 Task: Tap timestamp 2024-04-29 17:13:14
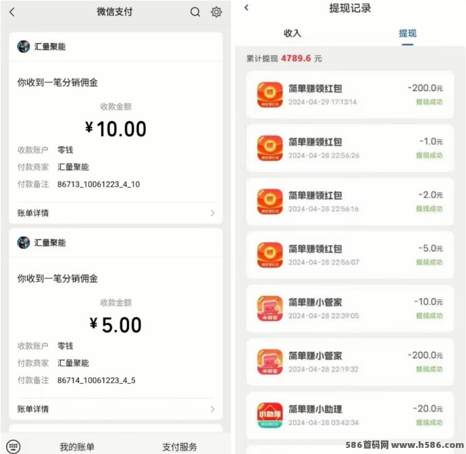point(322,102)
